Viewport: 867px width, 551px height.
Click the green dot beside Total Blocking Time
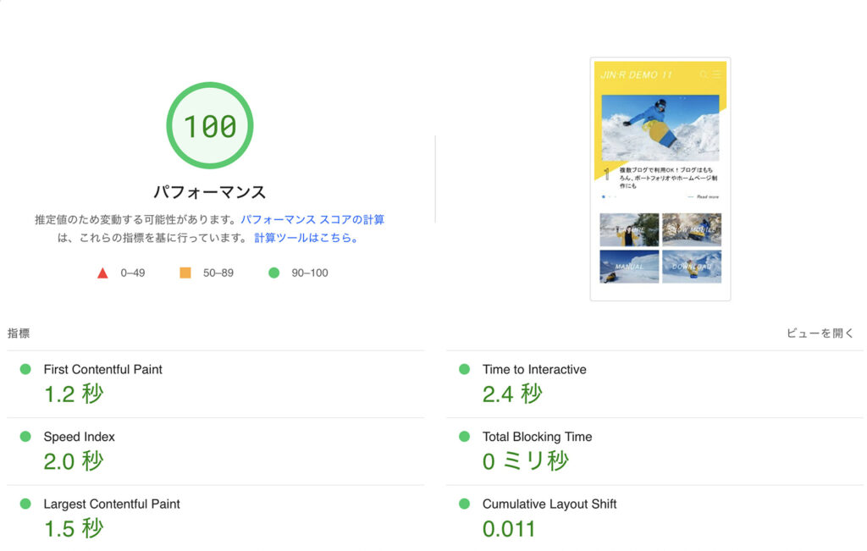point(462,437)
